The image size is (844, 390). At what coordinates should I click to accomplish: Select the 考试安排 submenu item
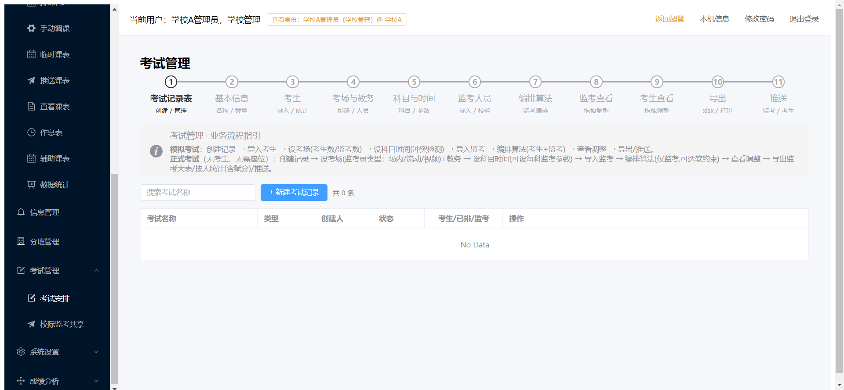[57, 298]
